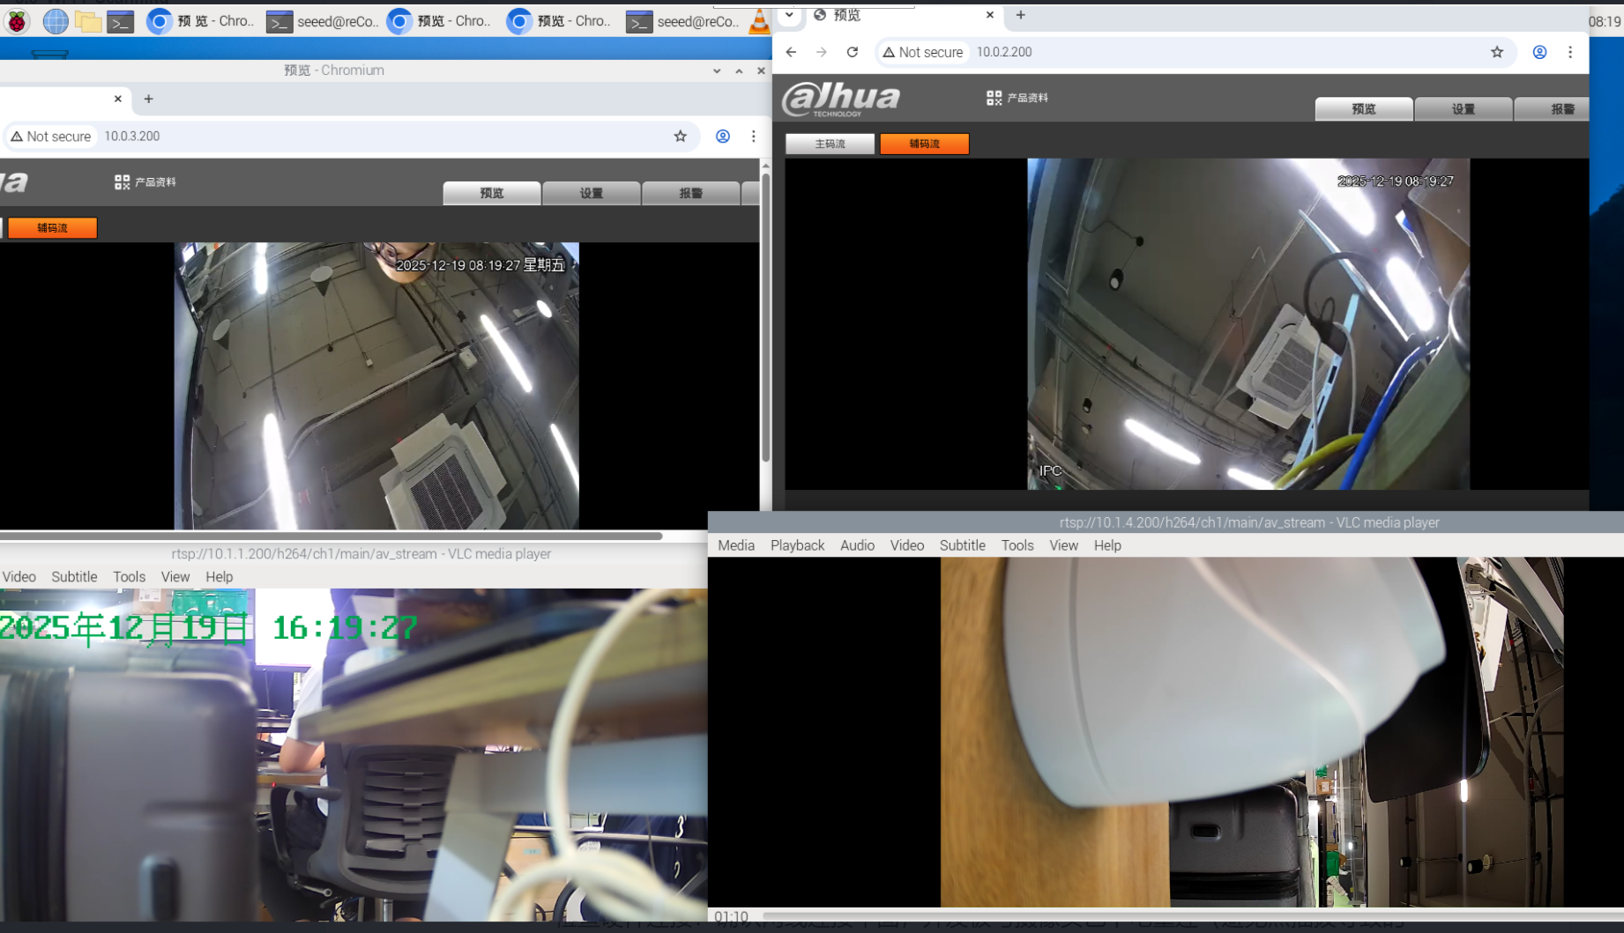Open the file manager folder icon

tap(88, 20)
